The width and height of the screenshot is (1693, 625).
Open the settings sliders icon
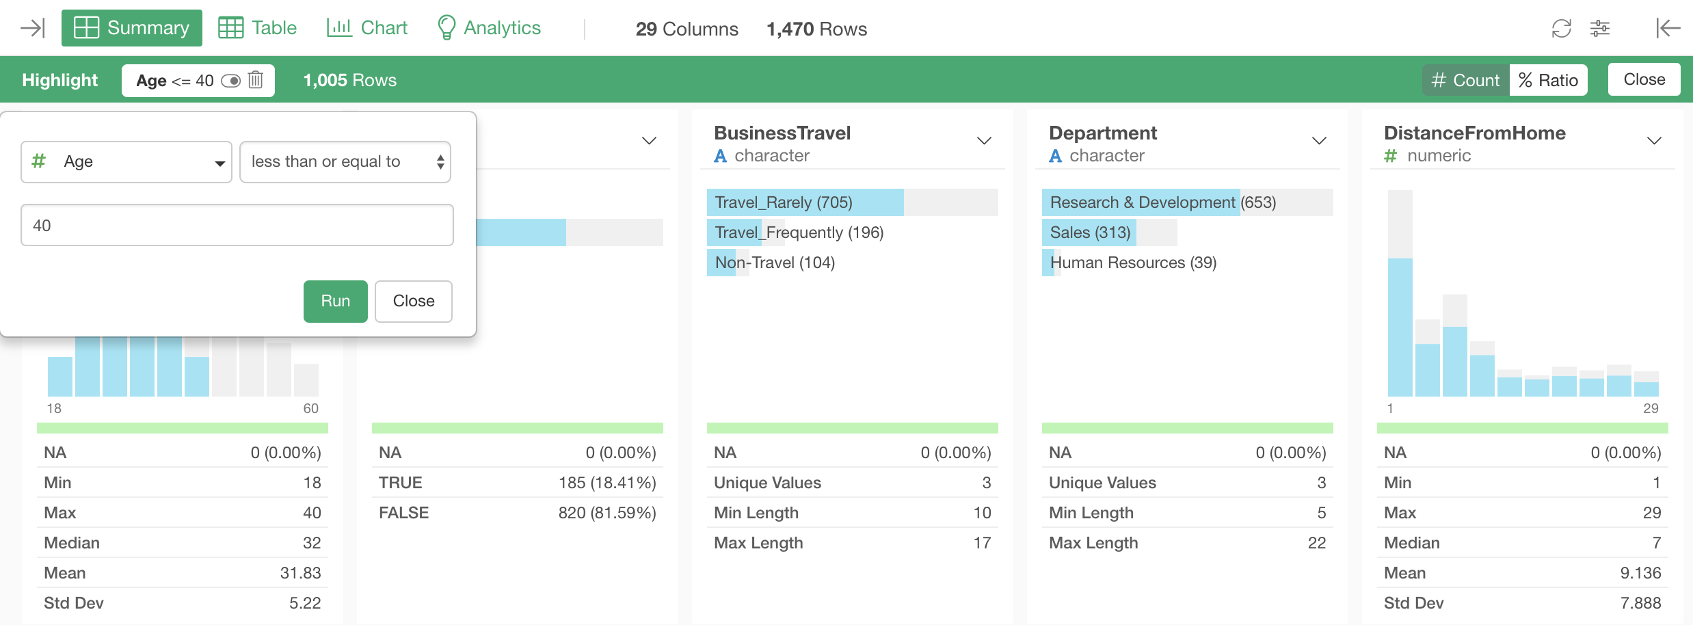pos(1599,28)
